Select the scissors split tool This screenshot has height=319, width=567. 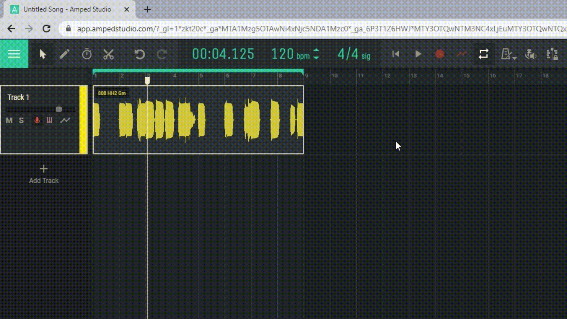(x=108, y=54)
